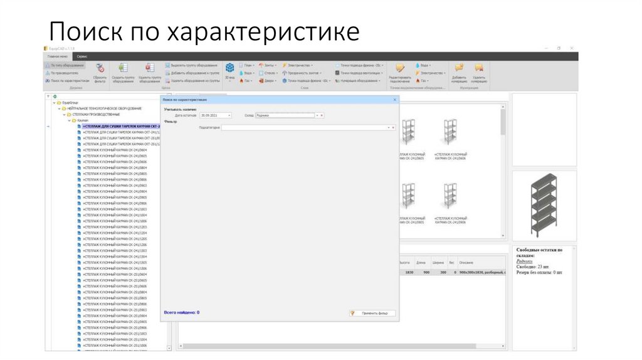Open Поиск по характеристикам from ribbon
Screen dimensions: 642x360
point(67,81)
